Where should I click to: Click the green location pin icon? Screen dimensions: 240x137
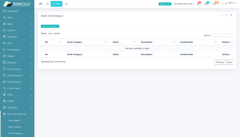(x=47, y=4)
